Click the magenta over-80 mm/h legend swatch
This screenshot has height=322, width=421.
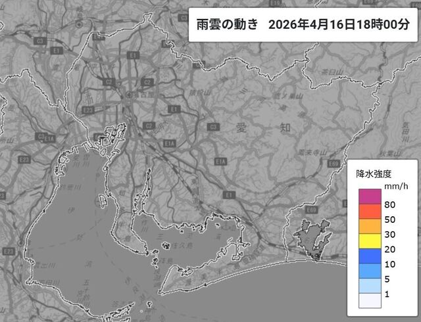click(370, 196)
